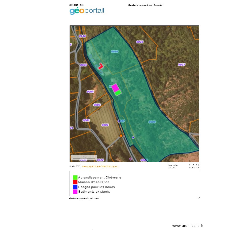Click the map scale bar
The height and width of the screenshot is (230, 230).
pyautogui.click(x=84, y=158)
